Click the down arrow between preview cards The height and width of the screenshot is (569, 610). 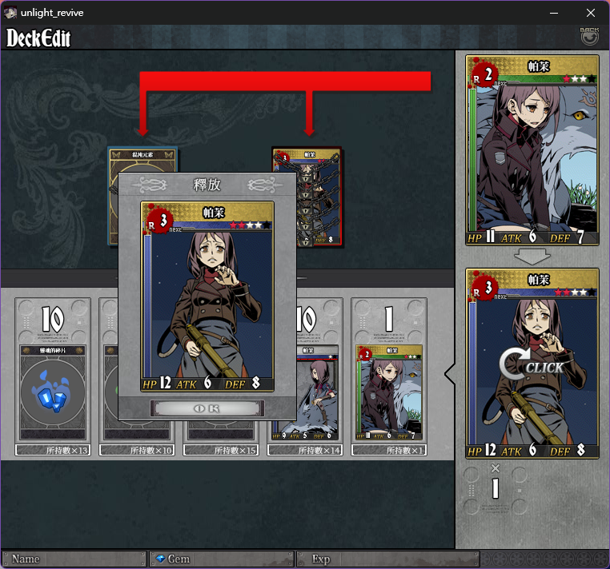(532, 257)
